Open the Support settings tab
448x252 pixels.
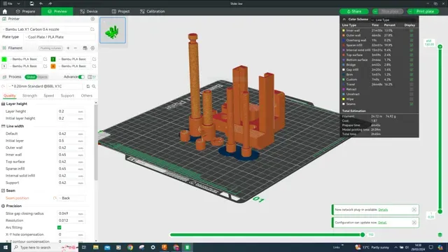[x=67, y=95]
